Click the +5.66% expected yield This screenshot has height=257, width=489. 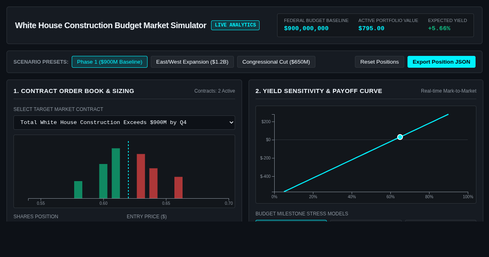point(439,29)
